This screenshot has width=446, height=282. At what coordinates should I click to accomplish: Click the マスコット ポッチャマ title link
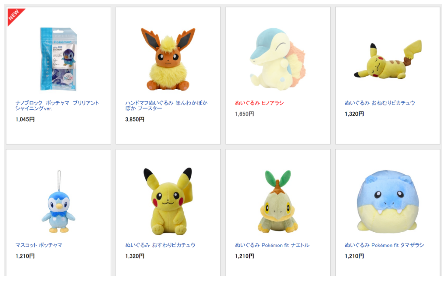[39, 245]
